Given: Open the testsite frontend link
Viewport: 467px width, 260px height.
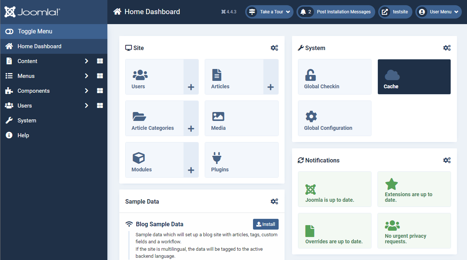Looking at the screenshot, I should [x=395, y=12].
